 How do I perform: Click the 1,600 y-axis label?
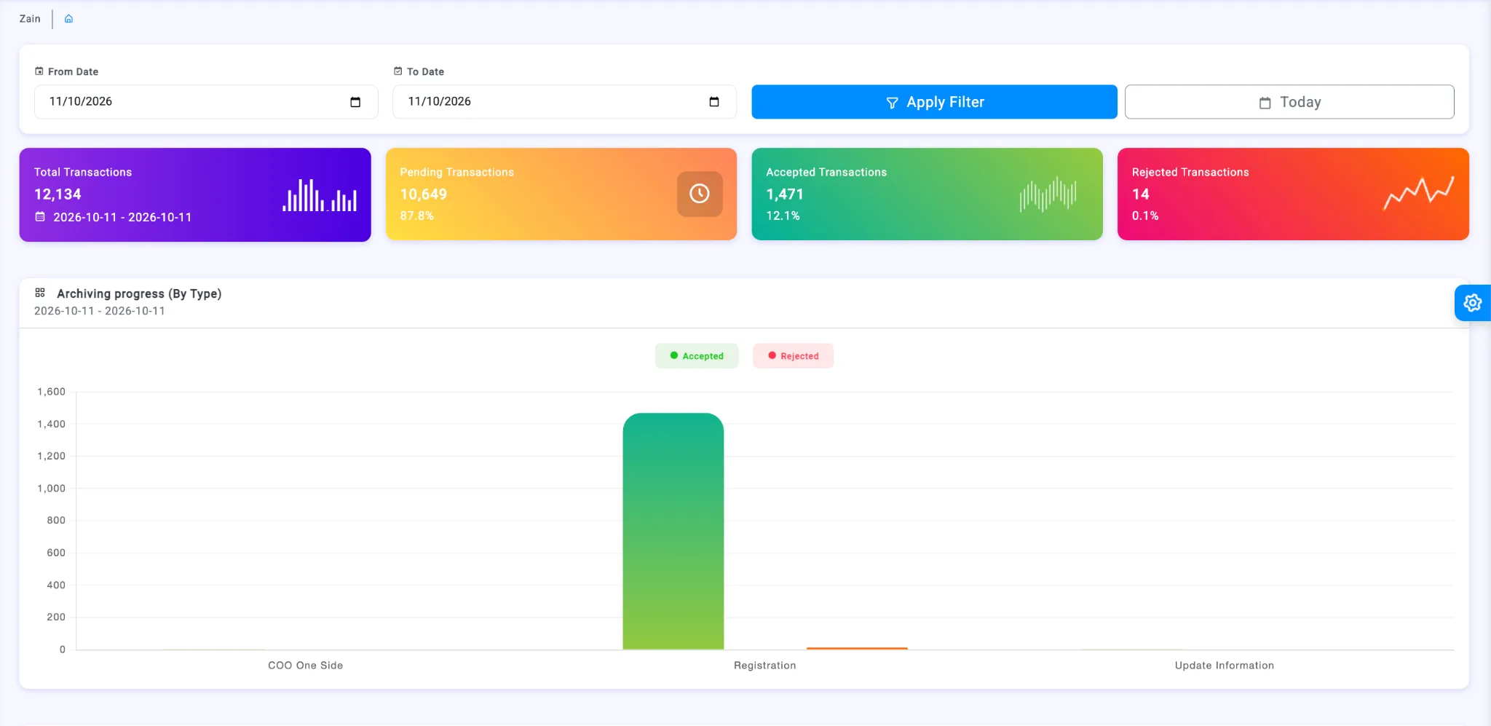tap(52, 392)
